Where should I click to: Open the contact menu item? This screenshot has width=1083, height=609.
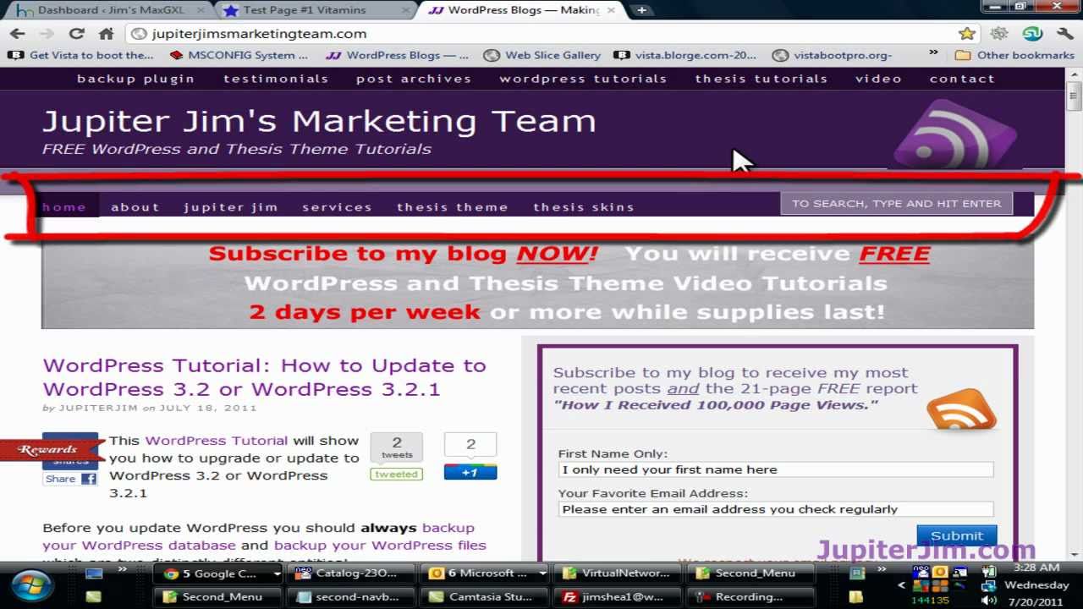962,79
